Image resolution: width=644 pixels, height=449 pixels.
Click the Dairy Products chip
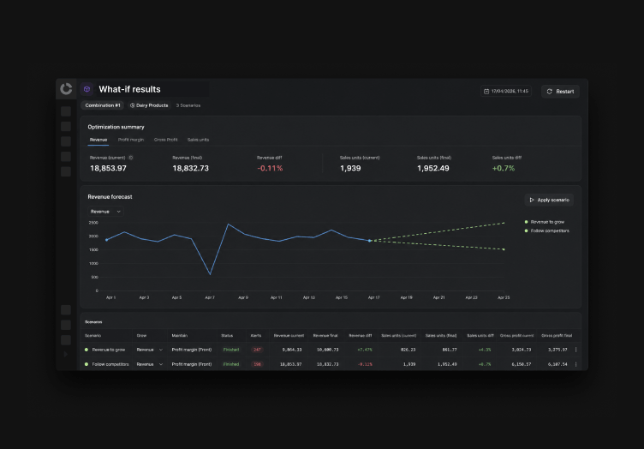149,105
